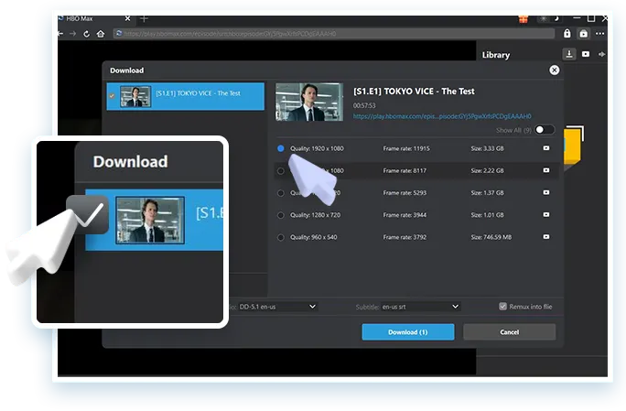
Task: Click the Size: 746.59 MB text
Action: click(x=491, y=237)
